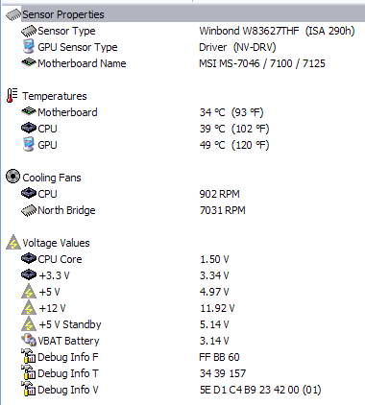Select the Sensor Properties header row
Screen dimensions: 365x405
point(182,14)
